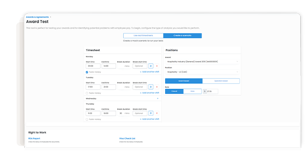
Task: Edit Thursday's end time field
Action: [109, 113]
